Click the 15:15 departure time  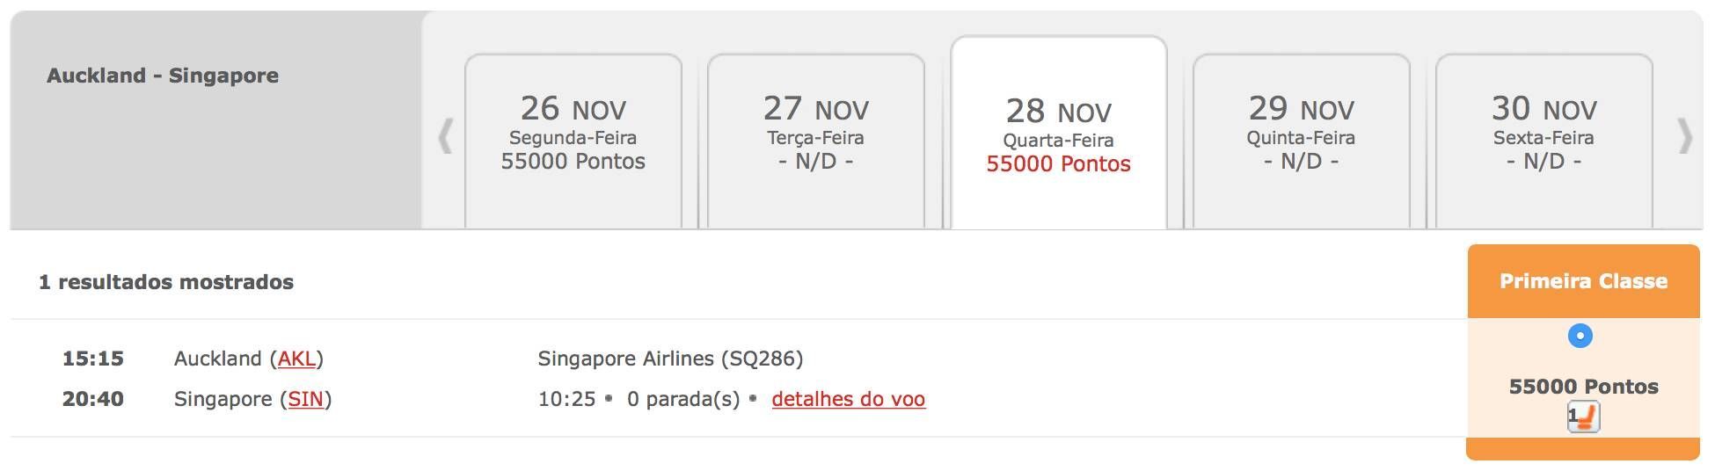point(93,359)
